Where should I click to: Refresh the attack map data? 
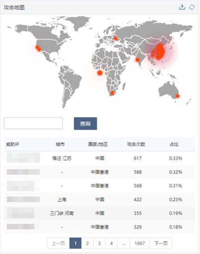192,7
